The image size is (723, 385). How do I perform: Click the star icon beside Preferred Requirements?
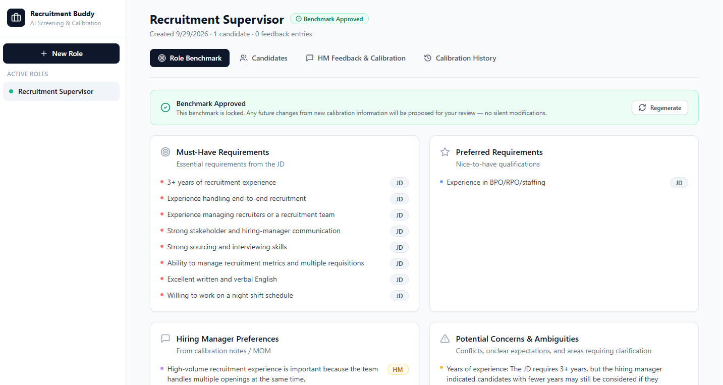pos(444,152)
